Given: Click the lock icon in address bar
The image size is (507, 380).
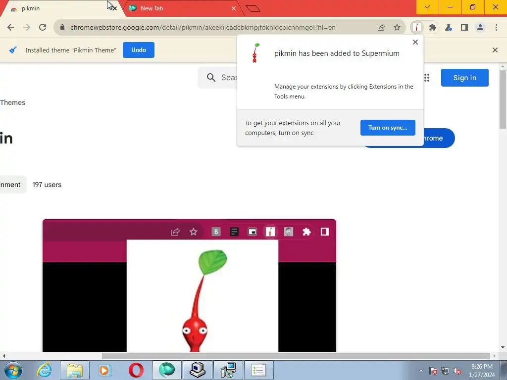Looking at the screenshot, I should (x=62, y=28).
